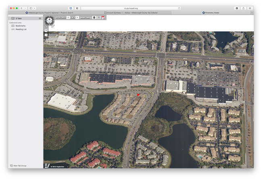Switch to the Tax Collector Account Summary tab
Image resolution: width=262 pixels, height=179 pixels.
click(x=131, y=13)
